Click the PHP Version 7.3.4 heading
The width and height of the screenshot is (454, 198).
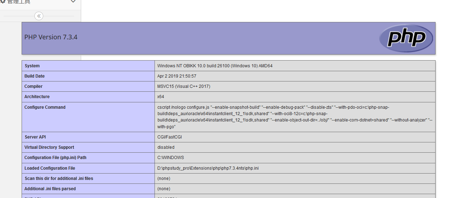point(51,37)
